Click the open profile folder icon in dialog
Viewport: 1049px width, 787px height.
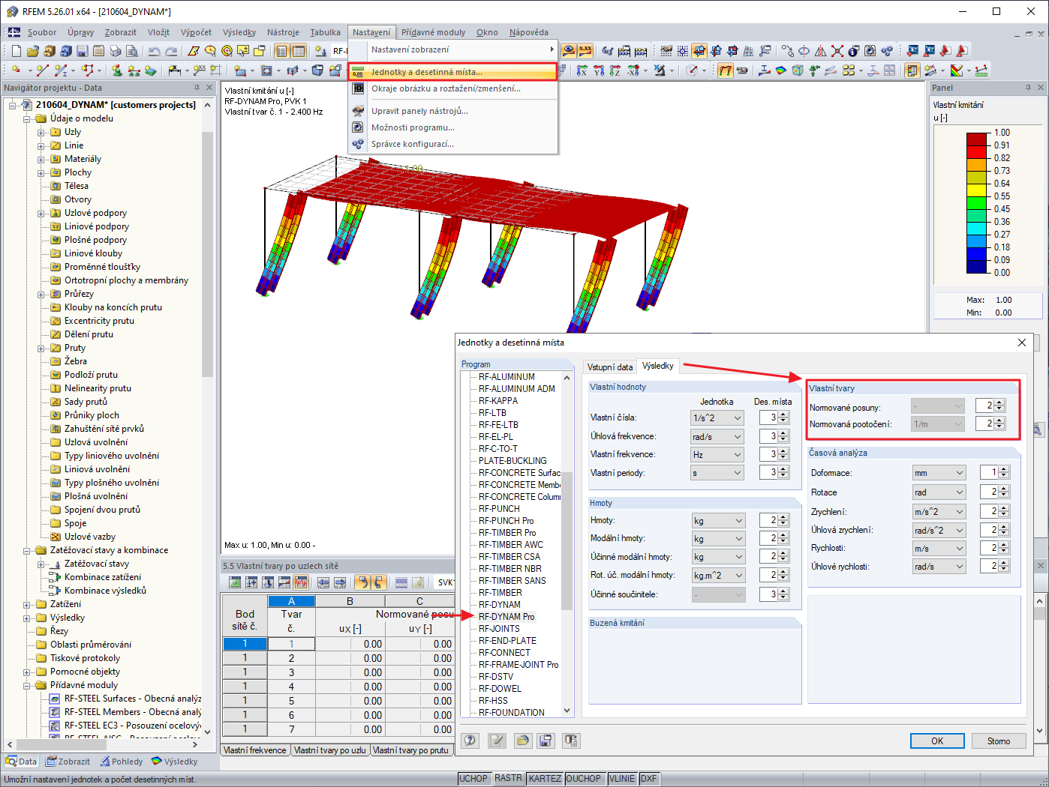[522, 741]
